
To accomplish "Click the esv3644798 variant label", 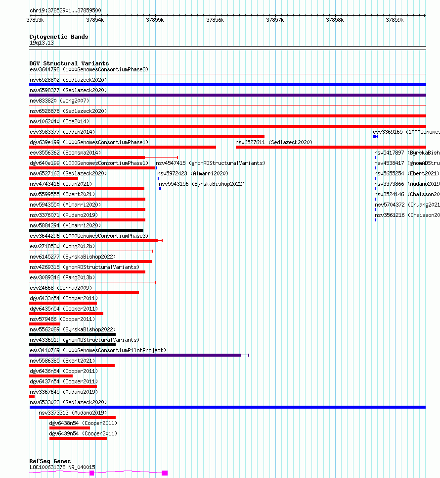I will click(89, 69).
